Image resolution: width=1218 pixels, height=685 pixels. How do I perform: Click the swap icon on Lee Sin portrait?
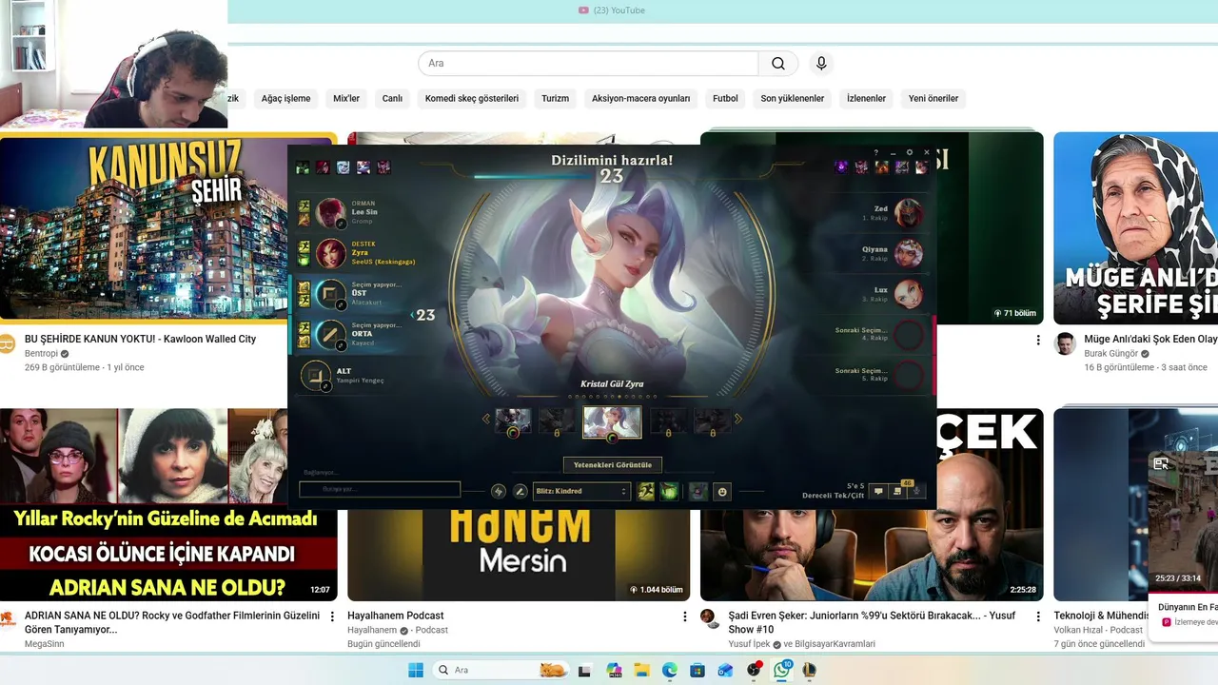tap(341, 224)
